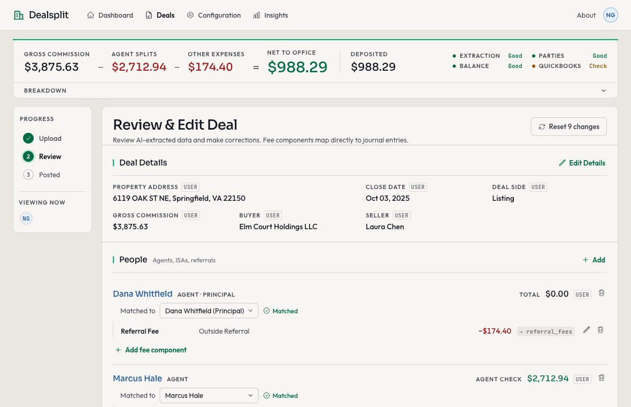Screen dimensions: 631x407
Task: Click the Agent Check $2,712.94 amount
Action: tap(548, 379)
